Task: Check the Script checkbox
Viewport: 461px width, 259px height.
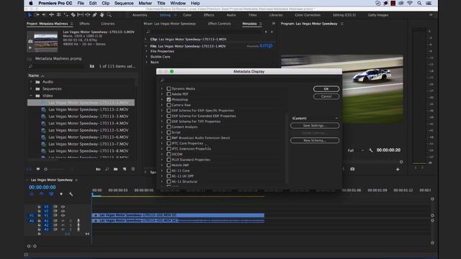Action: [169, 132]
